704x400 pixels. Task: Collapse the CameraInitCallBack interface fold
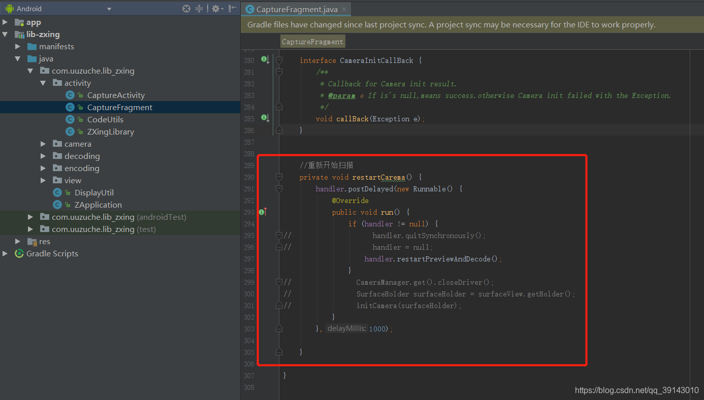pos(279,60)
